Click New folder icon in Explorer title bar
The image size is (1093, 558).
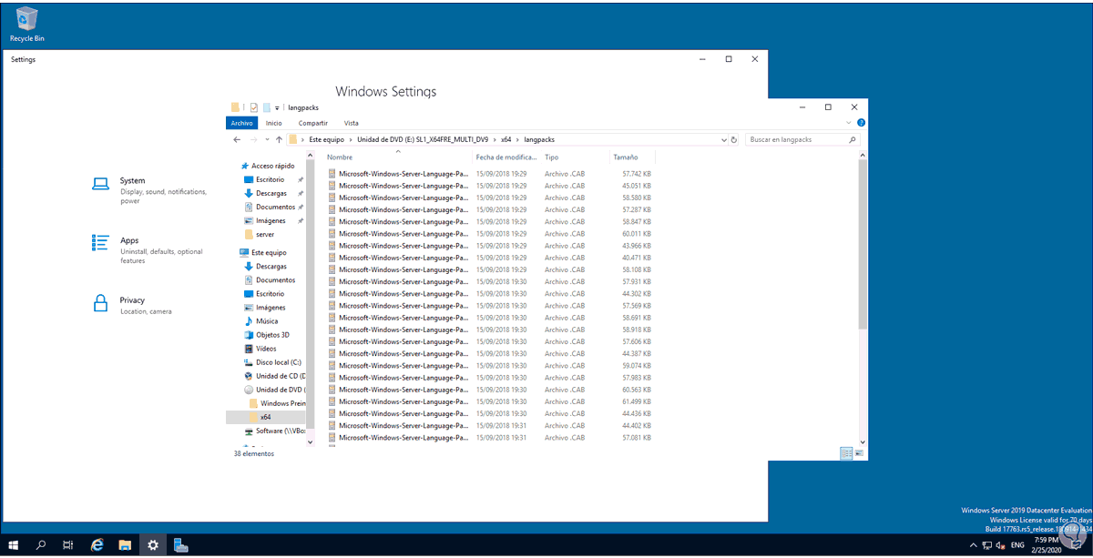pyautogui.click(x=267, y=107)
